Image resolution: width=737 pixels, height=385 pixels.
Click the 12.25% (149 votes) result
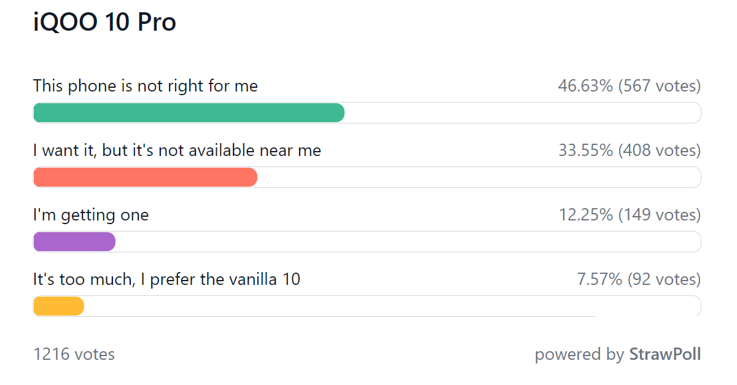pos(630,215)
